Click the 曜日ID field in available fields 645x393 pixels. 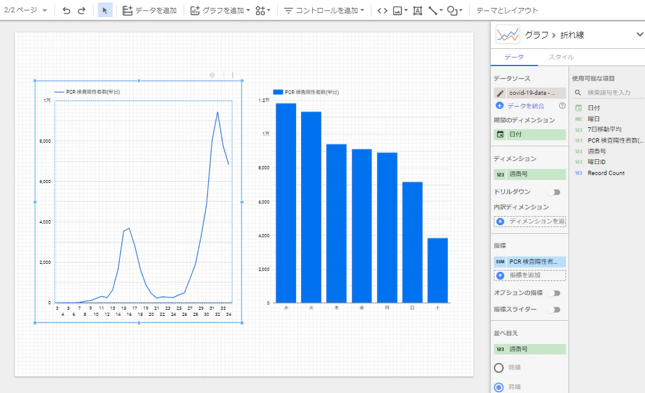click(597, 162)
